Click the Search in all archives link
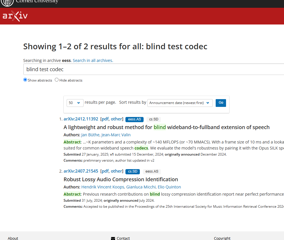 pyautogui.click(x=93, y=61)
